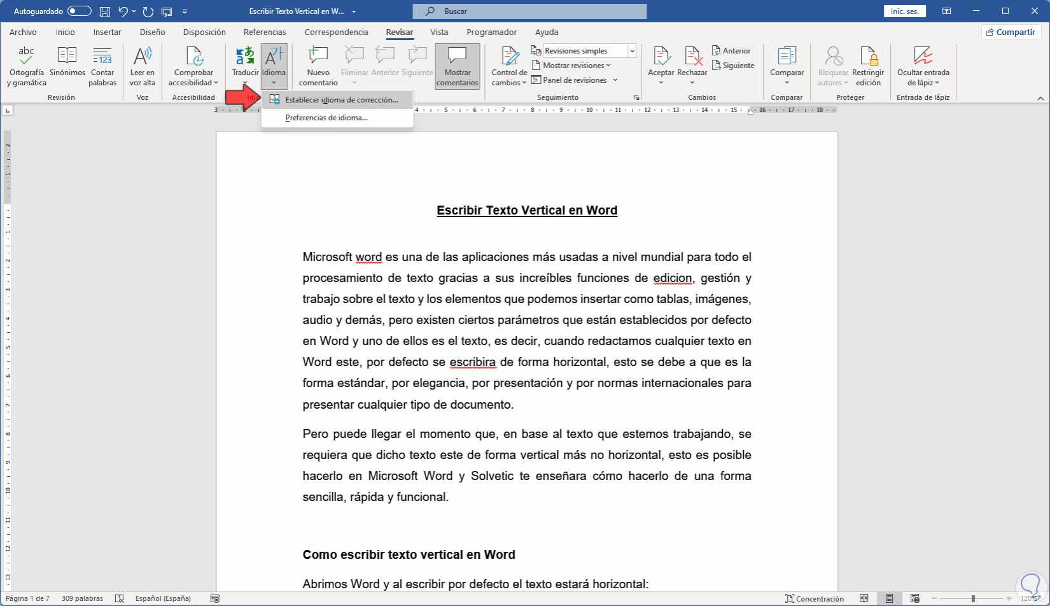Viewport: 1050px width, 606px height.
Task: Switch to Correspondencia tab
Action: tap(336, 32)
